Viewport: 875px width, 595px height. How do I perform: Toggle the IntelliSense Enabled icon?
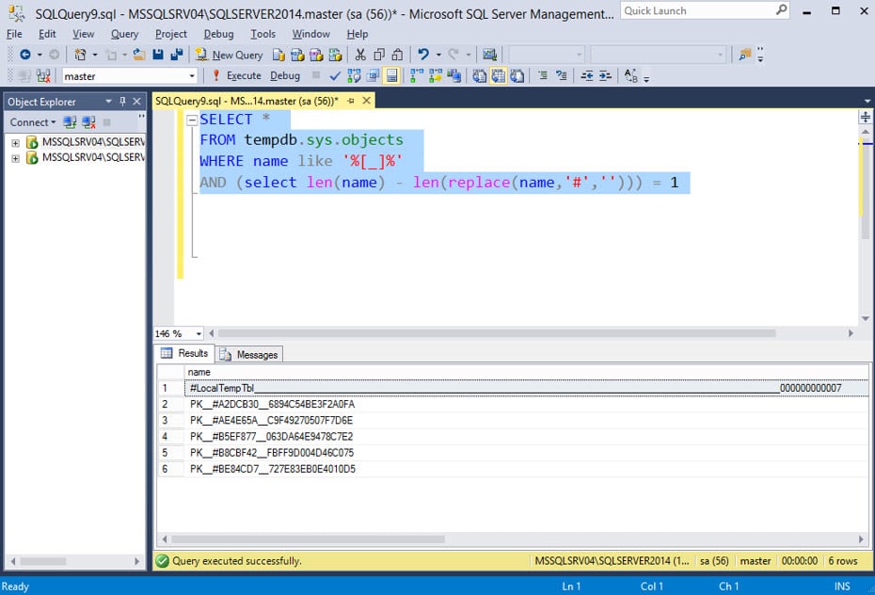(391, 75)
